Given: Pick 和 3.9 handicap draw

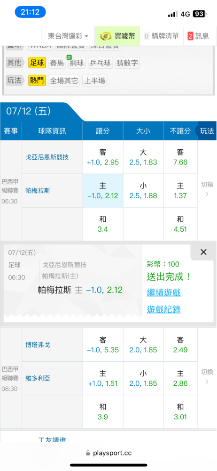Looking at the screenshot, I should (103, 412).
